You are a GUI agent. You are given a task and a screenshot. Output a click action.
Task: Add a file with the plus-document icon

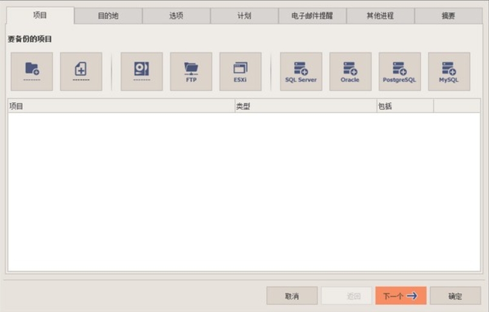point(81,71)
